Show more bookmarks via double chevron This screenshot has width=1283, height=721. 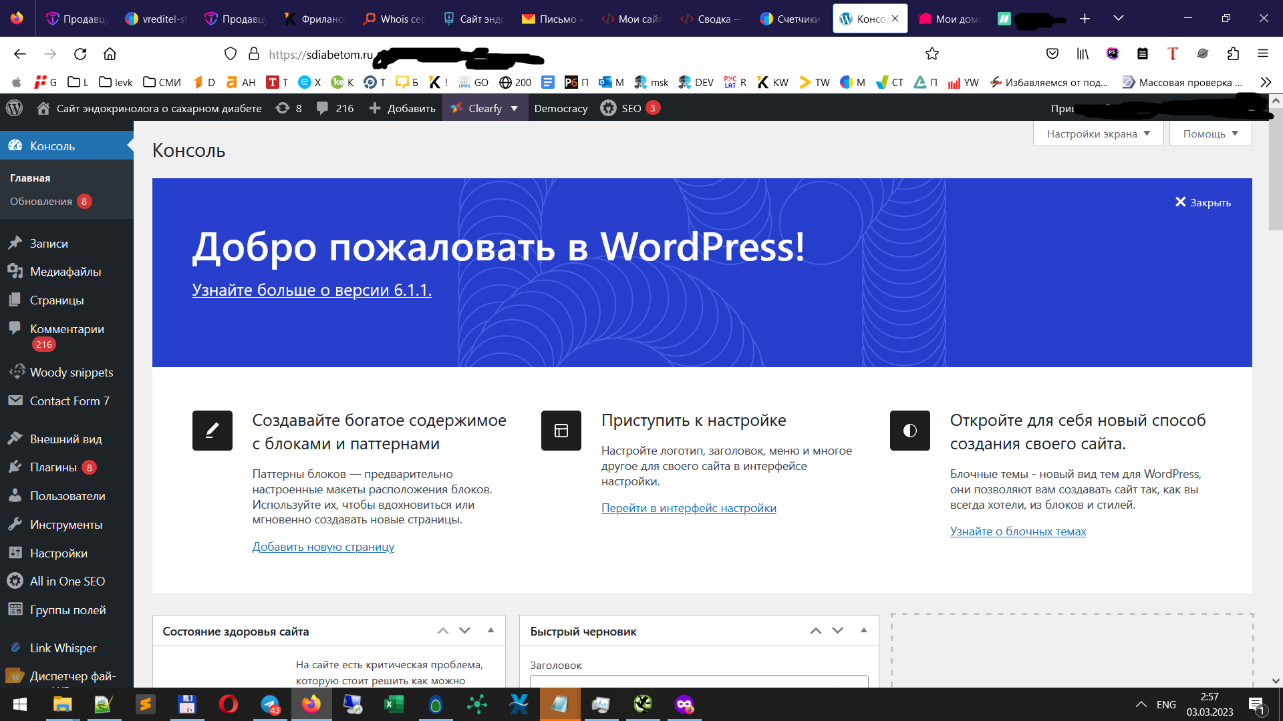pyautogui.click(x=1266, y=82)
